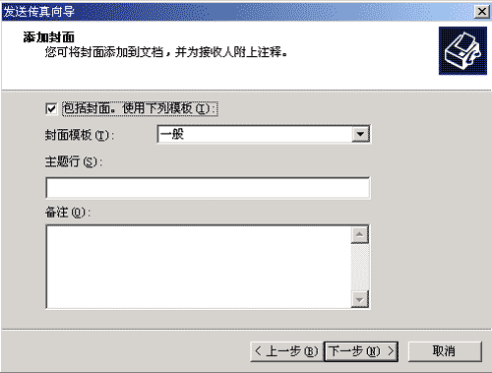This screenshot has width=492, height=373.
Task: Focus the 主题行 subject input field
Action: [208, 188]
